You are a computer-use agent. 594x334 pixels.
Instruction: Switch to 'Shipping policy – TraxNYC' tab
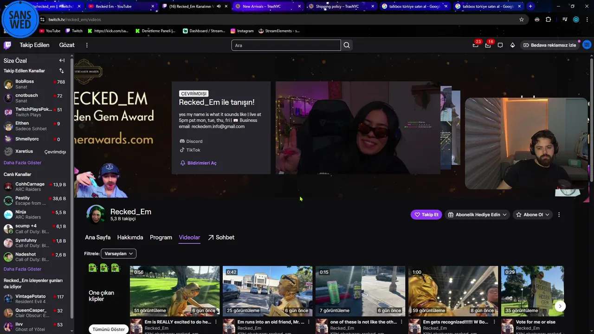tap(342, 6)
